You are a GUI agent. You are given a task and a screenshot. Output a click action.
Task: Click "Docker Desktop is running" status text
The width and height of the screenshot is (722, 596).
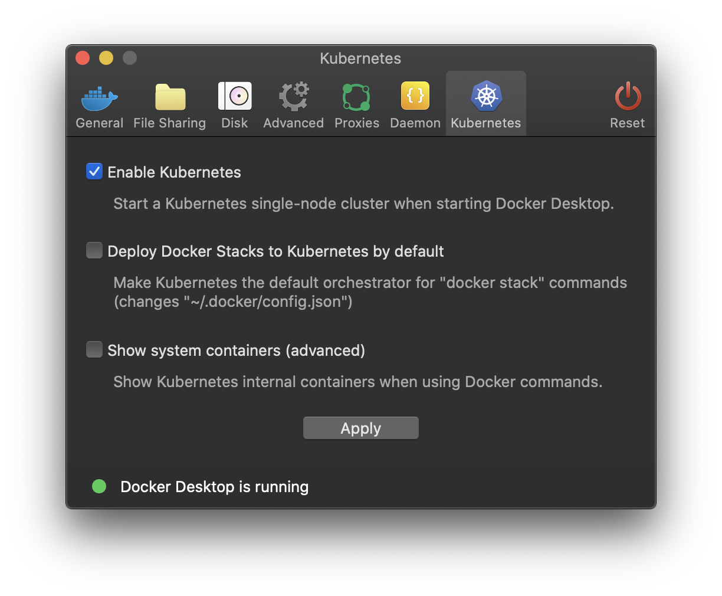tap(215, 487)
